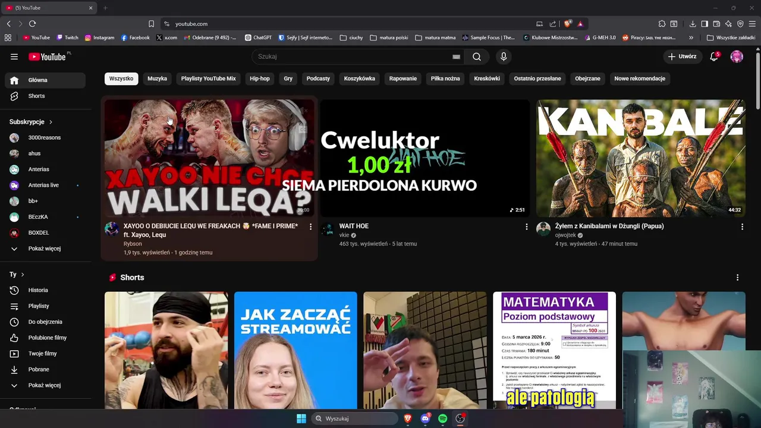Open ChatGPT bookmark in bookmarks bar
This screenshot has height=428, width=761.
258,37
